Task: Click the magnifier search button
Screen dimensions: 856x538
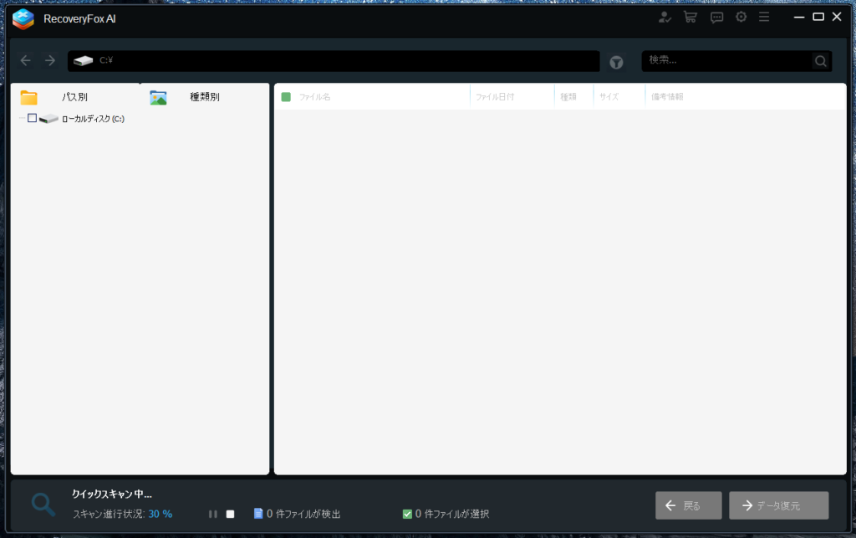Action: click(821, 61)
